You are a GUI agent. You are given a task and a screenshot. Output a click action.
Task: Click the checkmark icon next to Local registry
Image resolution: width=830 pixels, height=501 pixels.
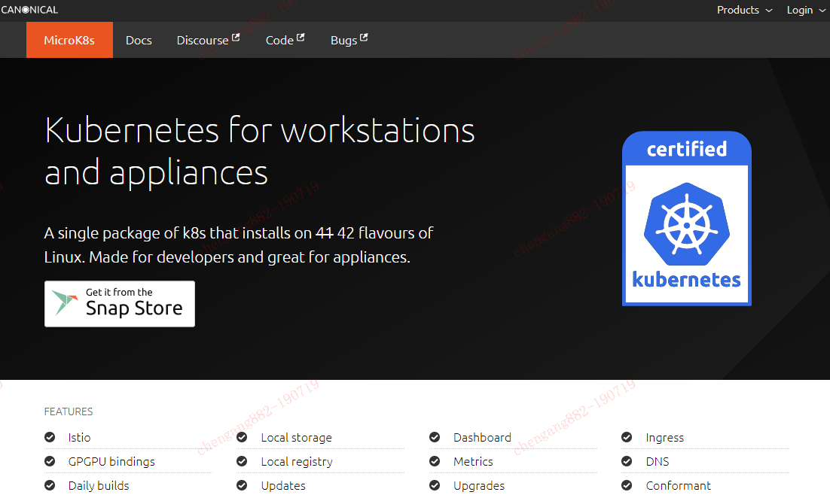tap(242, 461)
